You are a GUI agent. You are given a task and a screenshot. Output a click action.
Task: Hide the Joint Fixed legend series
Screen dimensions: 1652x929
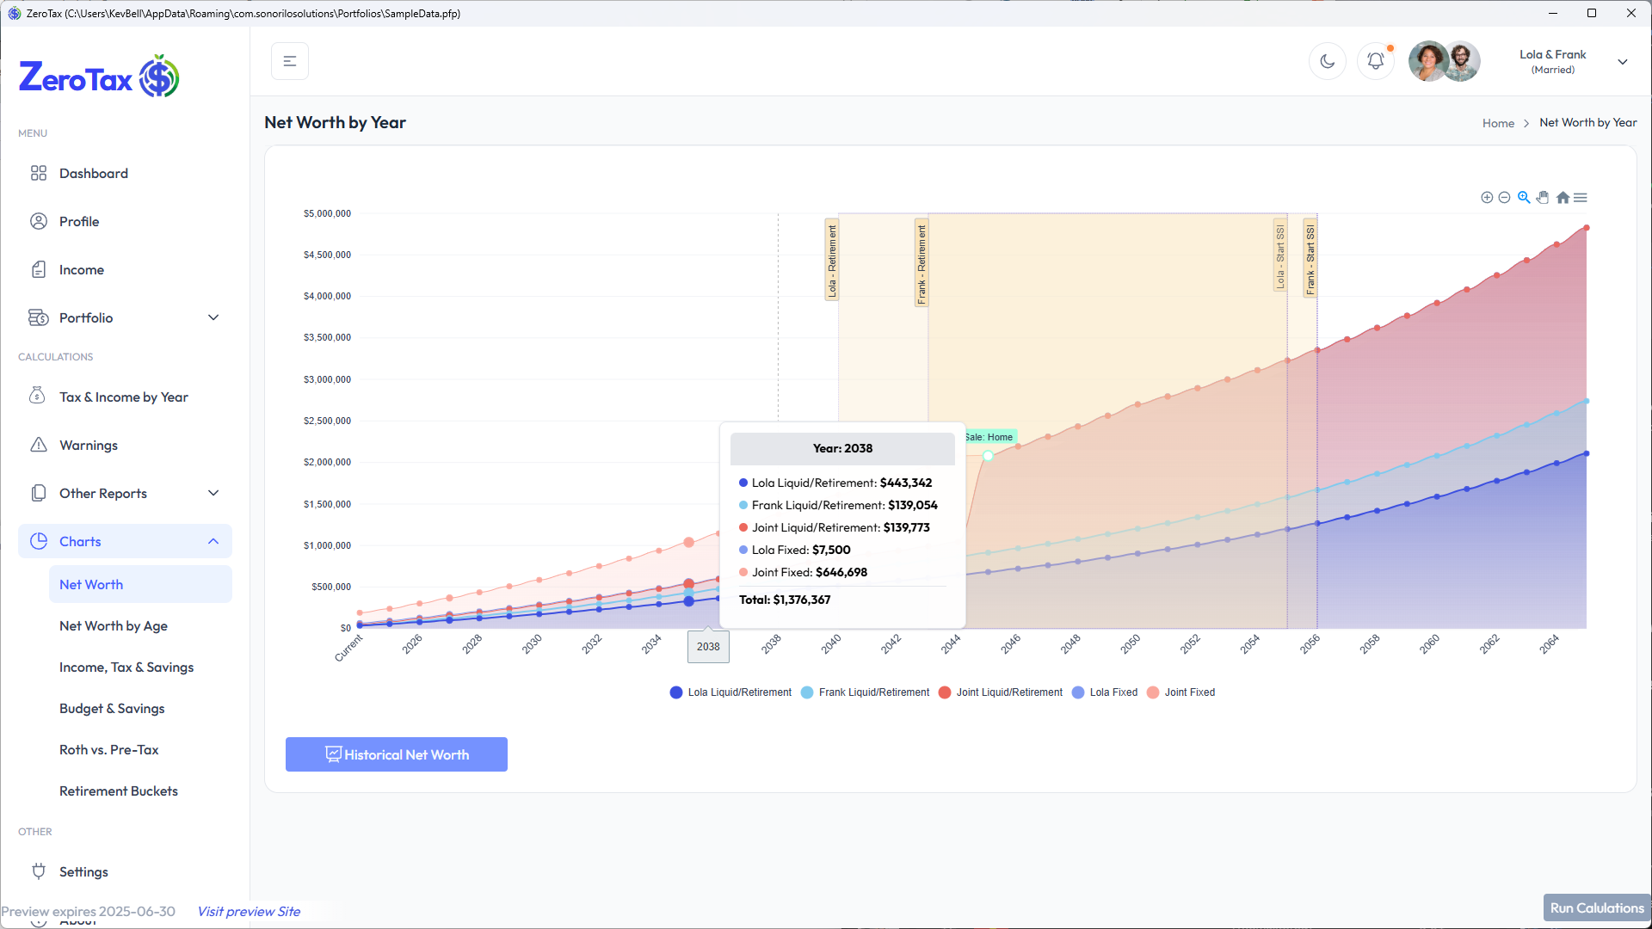(x=1180, y=692)
